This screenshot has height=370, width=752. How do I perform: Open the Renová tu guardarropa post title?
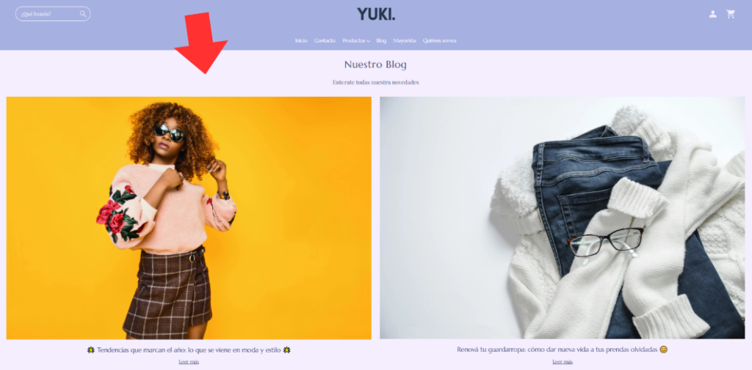tap(562, 349)
